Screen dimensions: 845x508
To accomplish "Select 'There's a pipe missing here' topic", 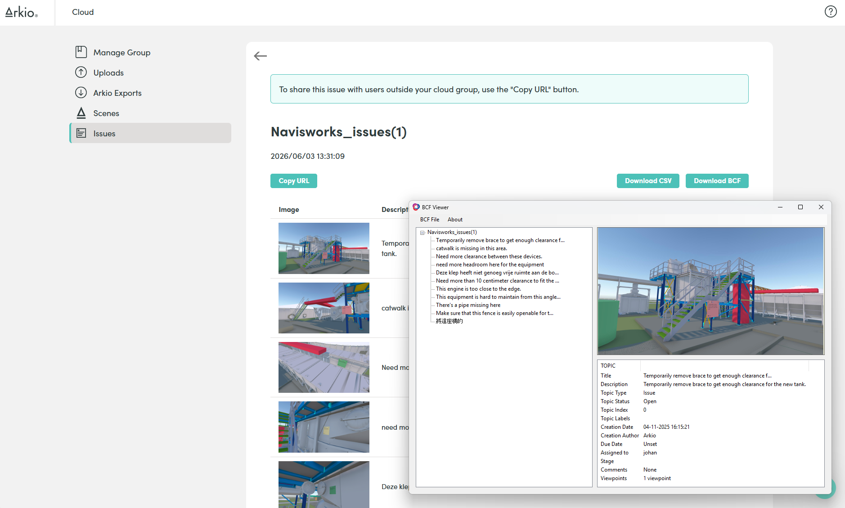I will [468, 305].
